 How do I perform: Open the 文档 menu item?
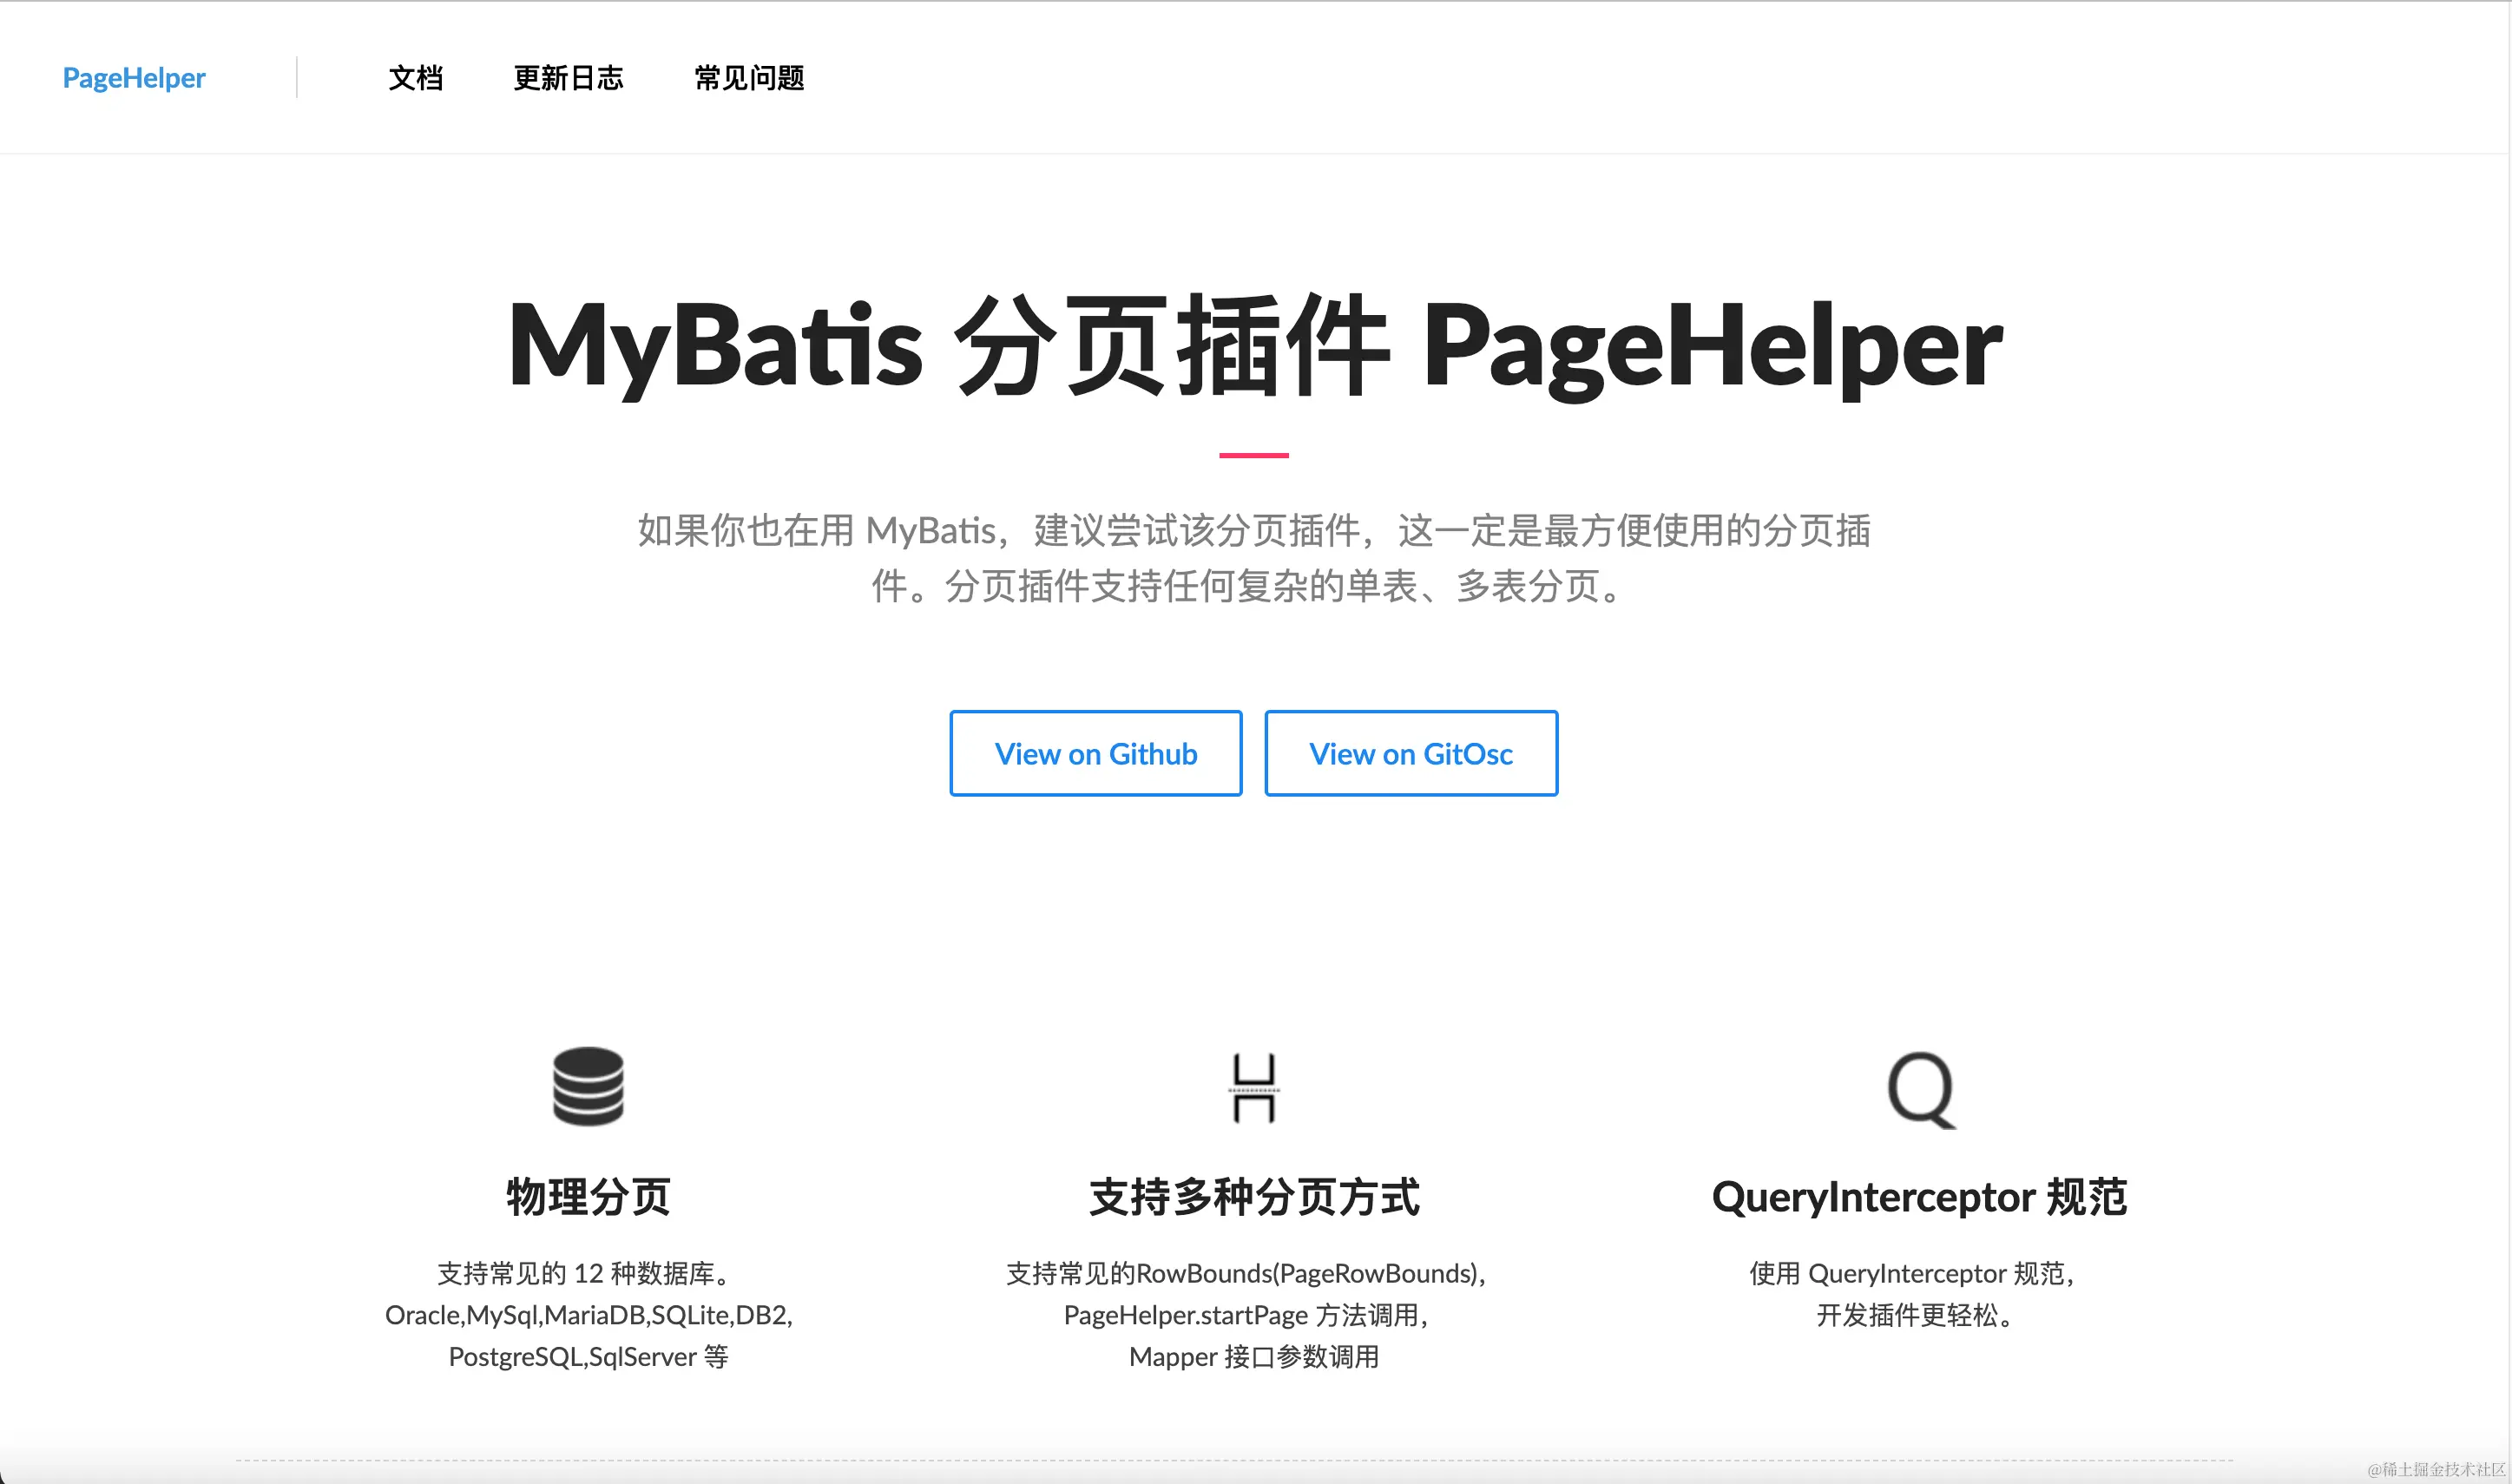[415, 78]
